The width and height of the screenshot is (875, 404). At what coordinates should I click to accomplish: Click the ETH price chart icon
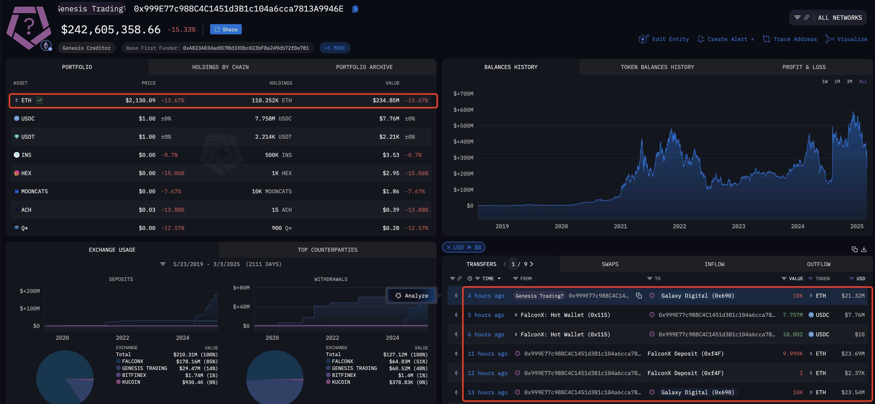click(39, 100)
